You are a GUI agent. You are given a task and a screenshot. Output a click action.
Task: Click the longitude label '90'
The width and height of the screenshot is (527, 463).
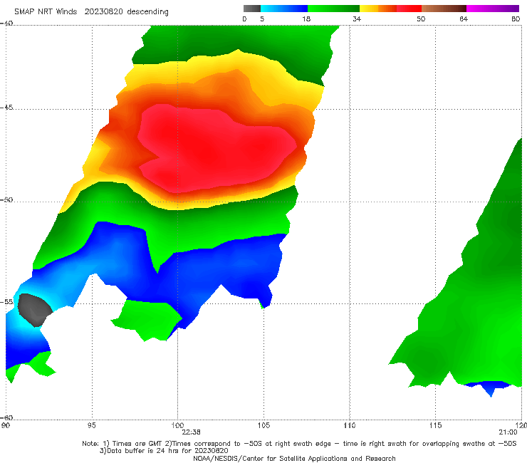5,425
